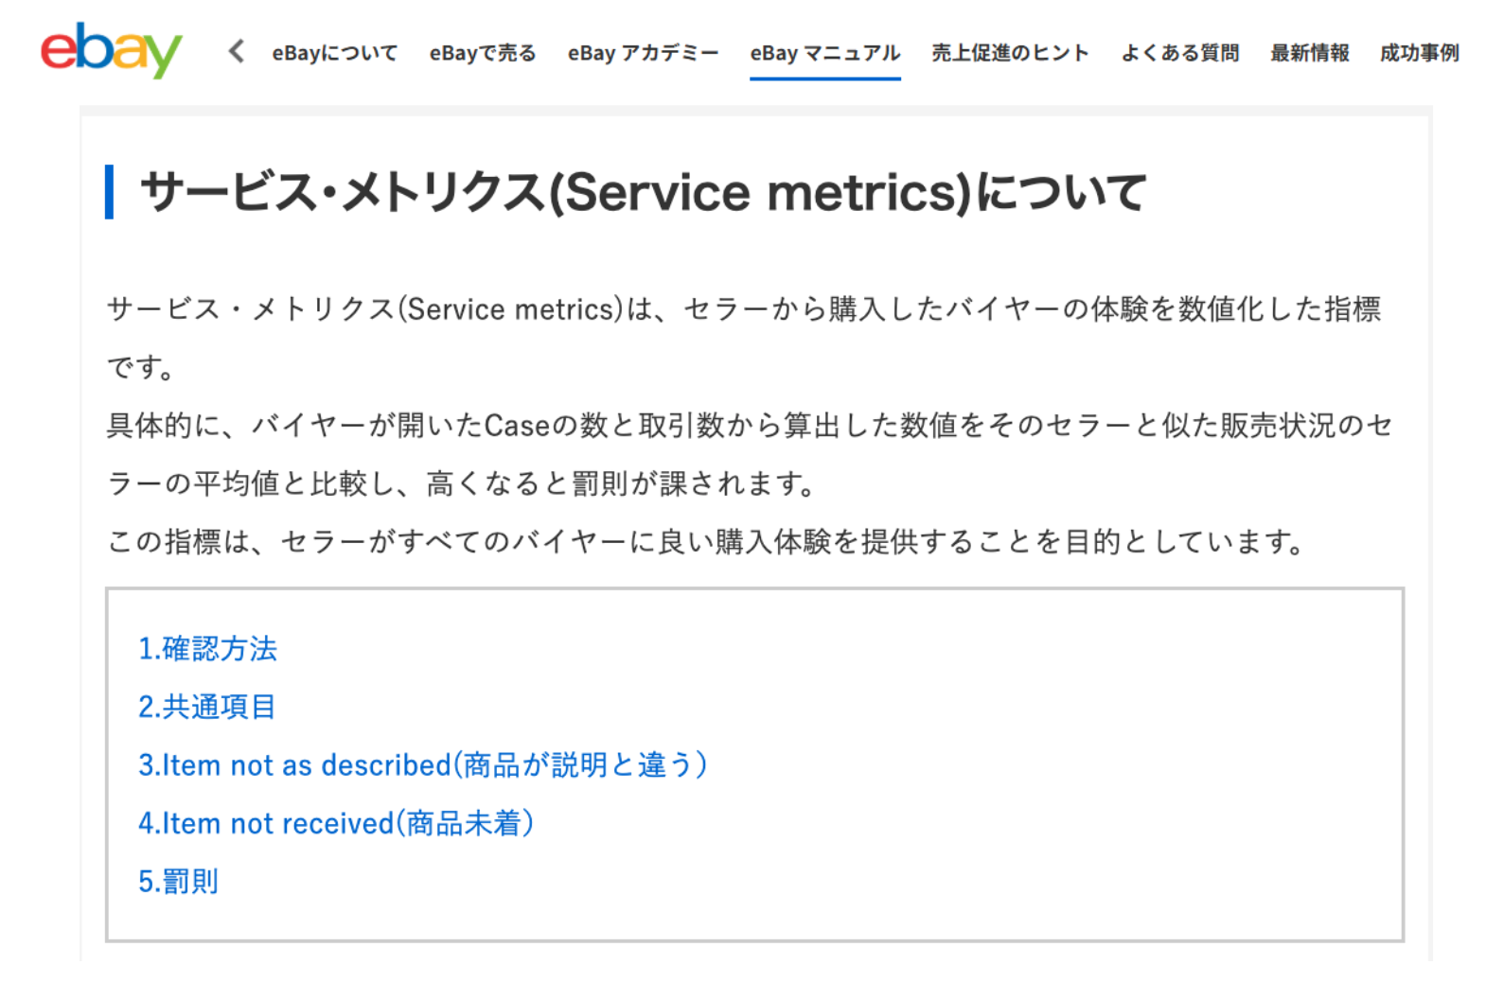Open the 最新情報 page
Viewport: 1486px width, 982px height.
(1309, 53)
